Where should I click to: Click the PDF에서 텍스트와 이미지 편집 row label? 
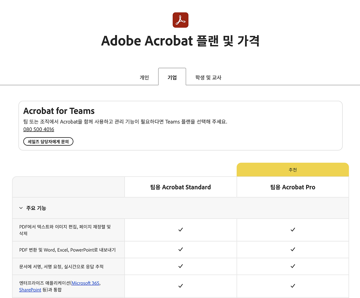pos(65,230)
